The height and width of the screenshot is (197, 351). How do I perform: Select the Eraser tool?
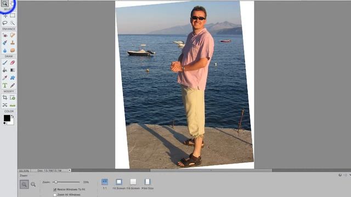[13, 62]
